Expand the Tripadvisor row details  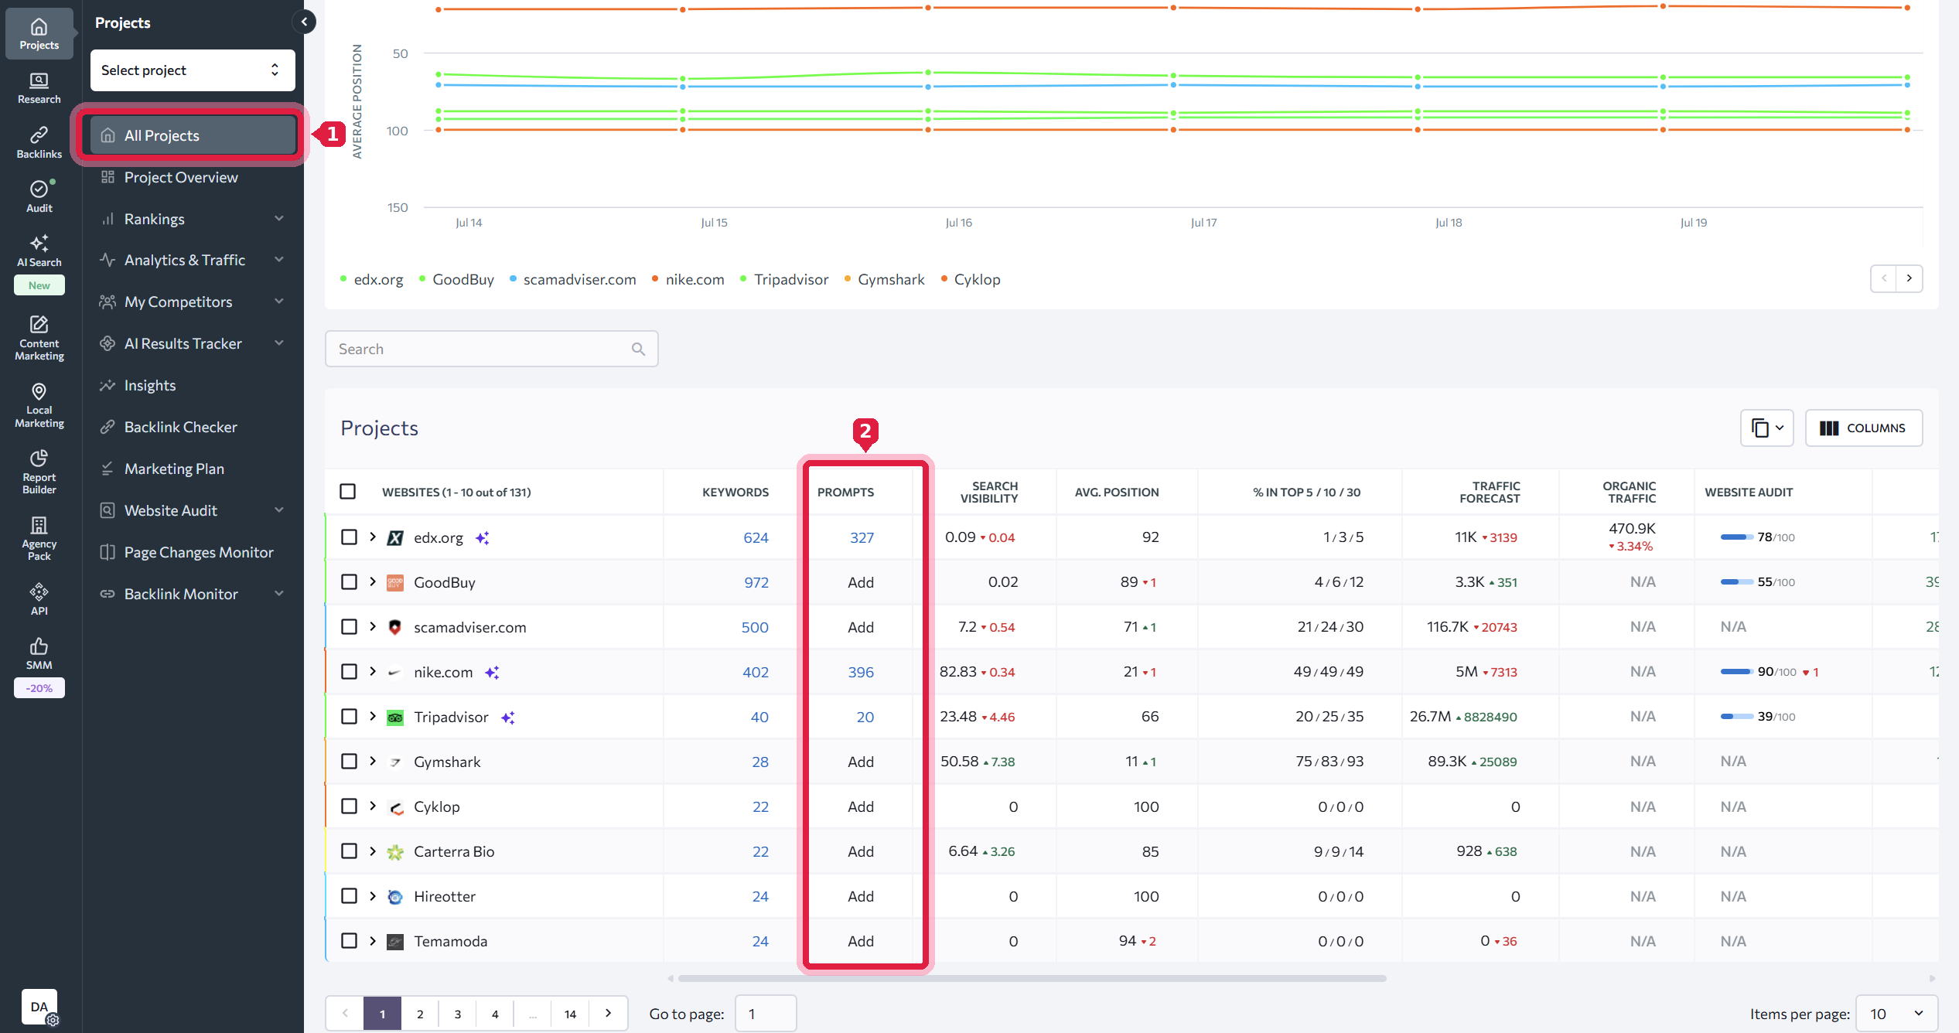coord(373,716)
